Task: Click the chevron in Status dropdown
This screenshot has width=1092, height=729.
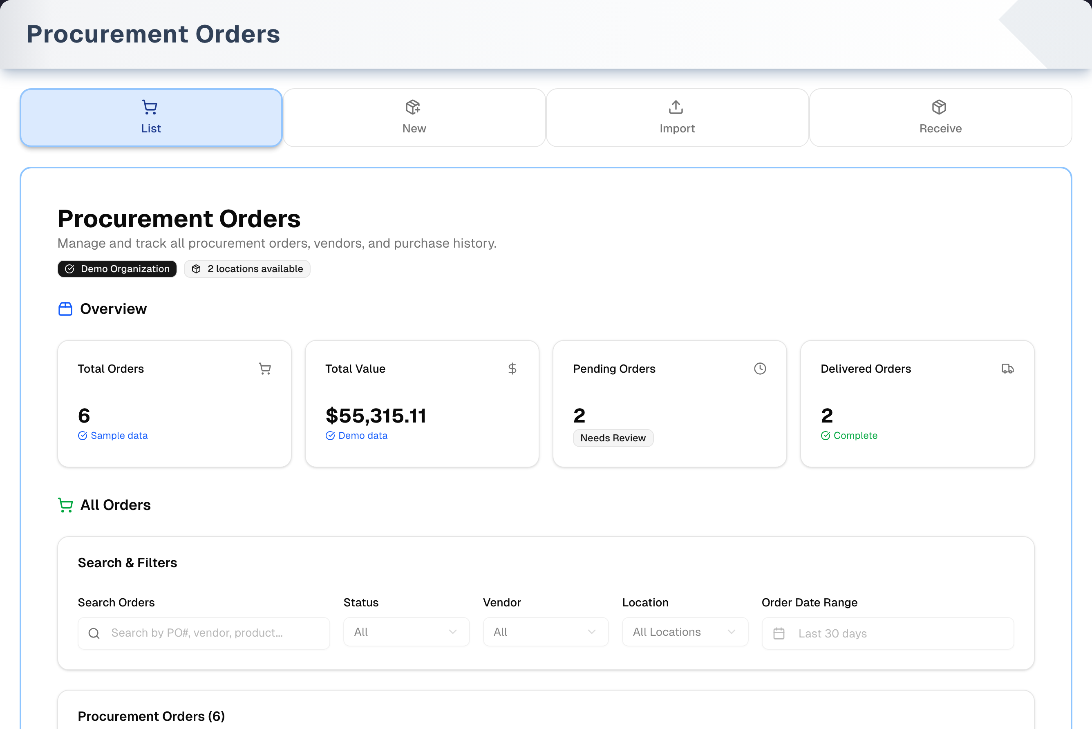Action: pyautogui.click(x=453, y=632)
